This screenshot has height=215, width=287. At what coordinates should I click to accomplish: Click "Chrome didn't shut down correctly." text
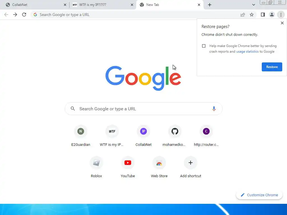coord(230,34)
